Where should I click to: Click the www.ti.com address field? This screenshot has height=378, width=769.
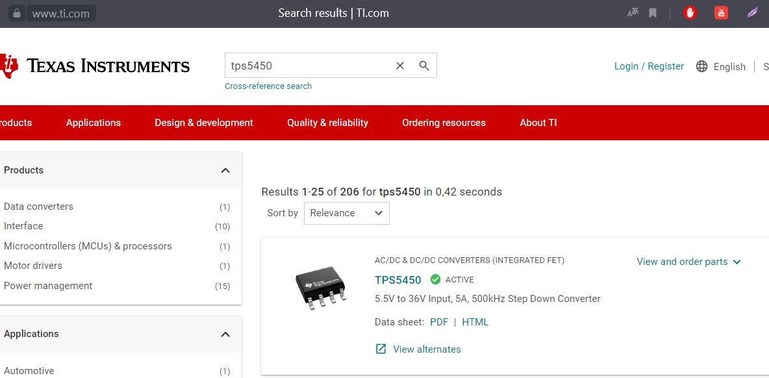[x=61, y=13]
